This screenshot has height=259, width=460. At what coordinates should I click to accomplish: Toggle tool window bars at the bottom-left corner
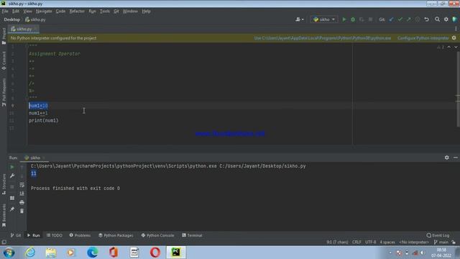(x=4, y=242)
